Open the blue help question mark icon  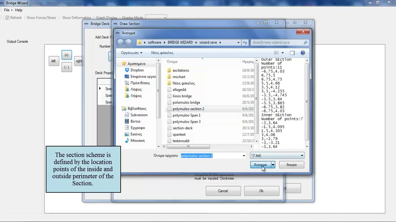pyautogui.click(x=303, y=53)
